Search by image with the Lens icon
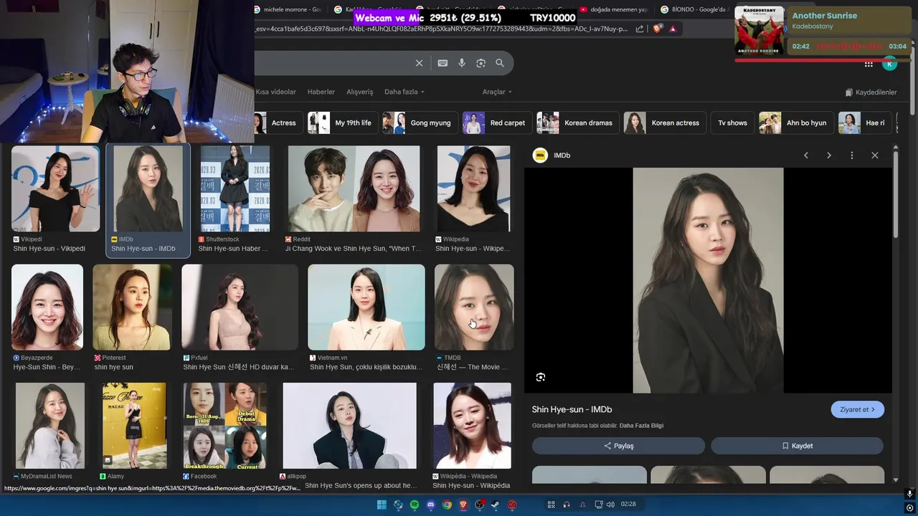Screen dimensions: 918x516 tap(481, 63)
